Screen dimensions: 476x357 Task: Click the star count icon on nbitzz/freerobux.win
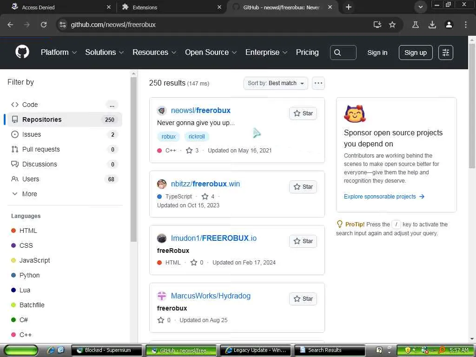click(205, 197)
